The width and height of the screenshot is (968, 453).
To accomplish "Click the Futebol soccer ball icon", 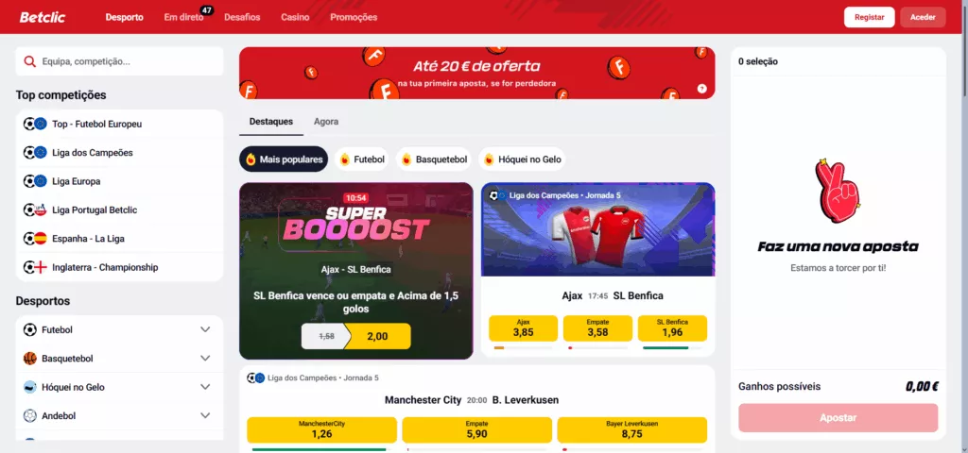I will (x=29, y=329).
